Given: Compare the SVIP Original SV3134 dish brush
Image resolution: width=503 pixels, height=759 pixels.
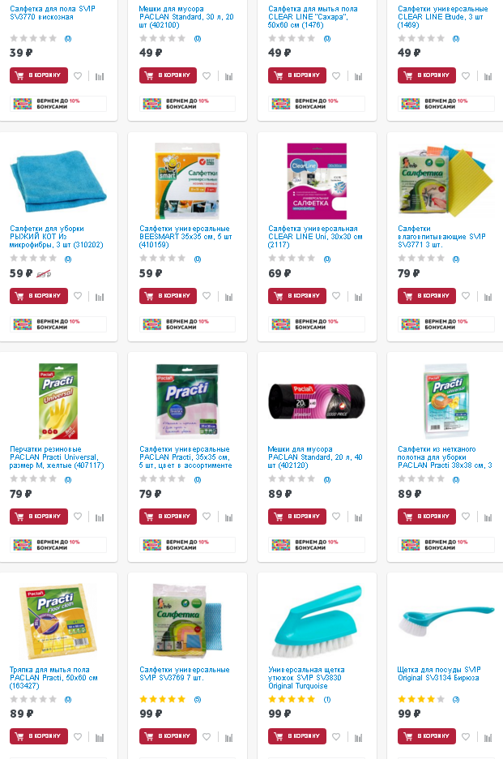Looking at the screenshot, I should point(488,738).
